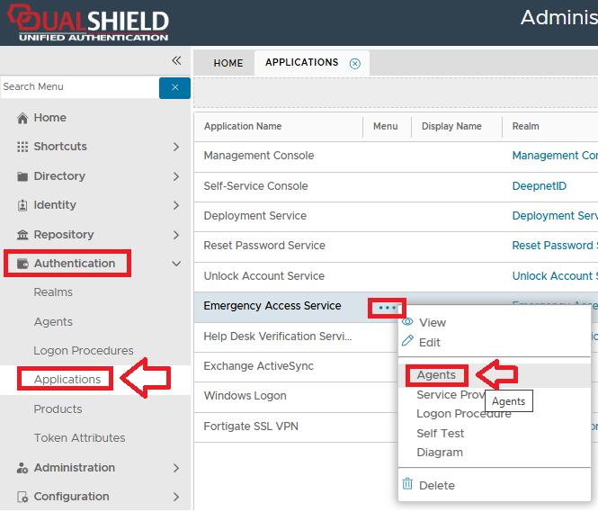The width and height of the screenshot is (598, 512).
Task: Open three-dots menu for Emergency Access Service
Action: tap(388, 307)
